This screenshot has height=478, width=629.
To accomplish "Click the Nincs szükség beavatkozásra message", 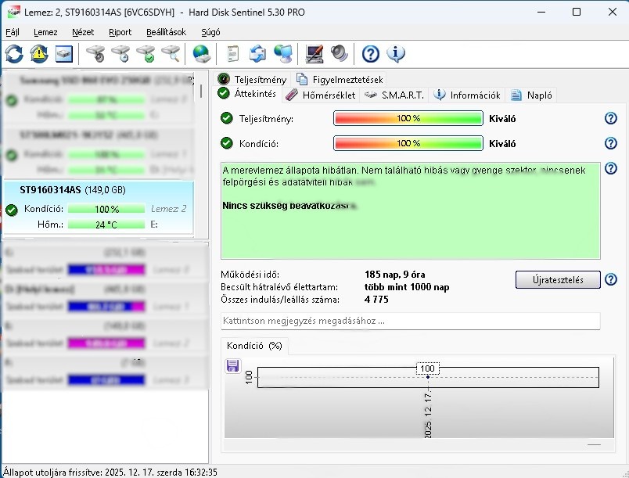I will point(289,206).
